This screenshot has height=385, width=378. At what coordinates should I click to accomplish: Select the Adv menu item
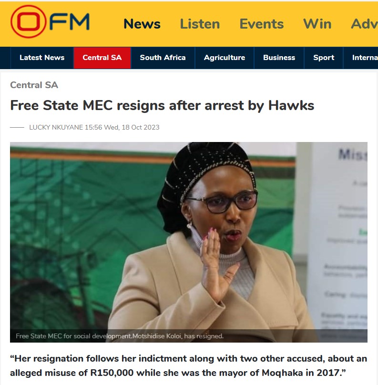point(364,24)
